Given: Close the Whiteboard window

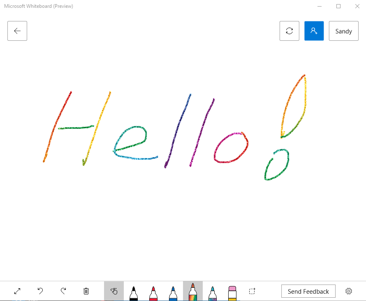Looking at the screenshot, I should (357, 6).
